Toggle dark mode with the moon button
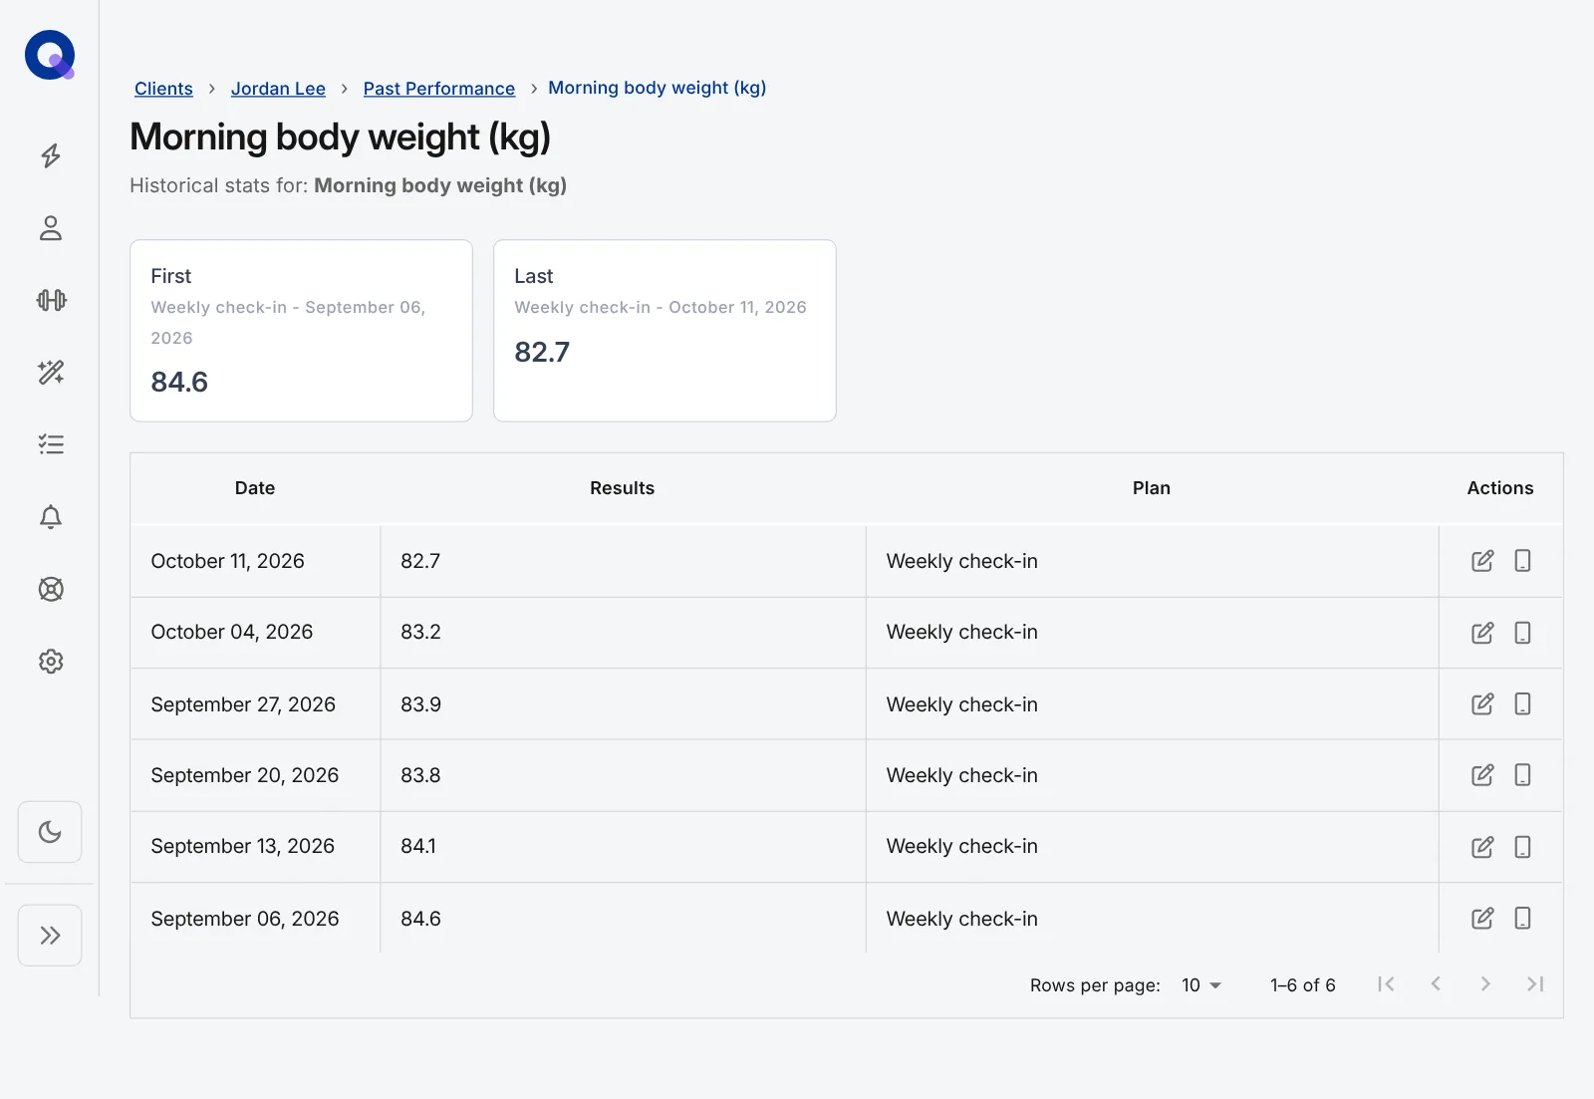The height and width of the screenshot is (1099, 1594). pos(50,832)
